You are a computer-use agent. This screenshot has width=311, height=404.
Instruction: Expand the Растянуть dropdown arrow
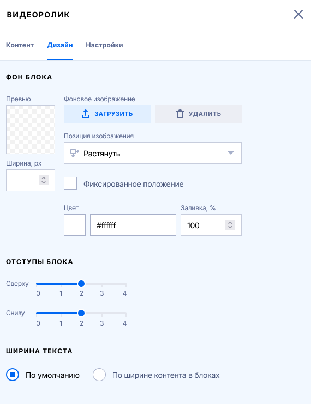231,153
